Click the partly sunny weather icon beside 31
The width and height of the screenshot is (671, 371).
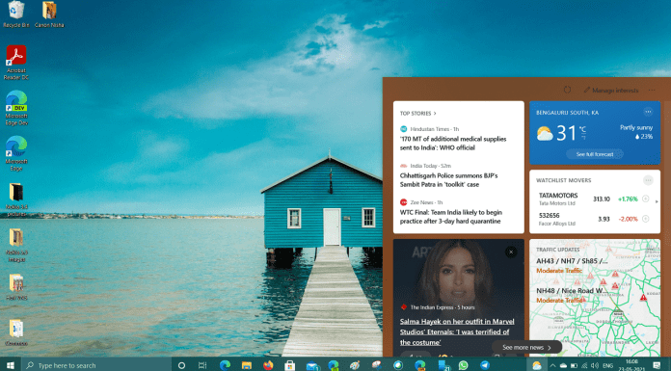[545, 134]
